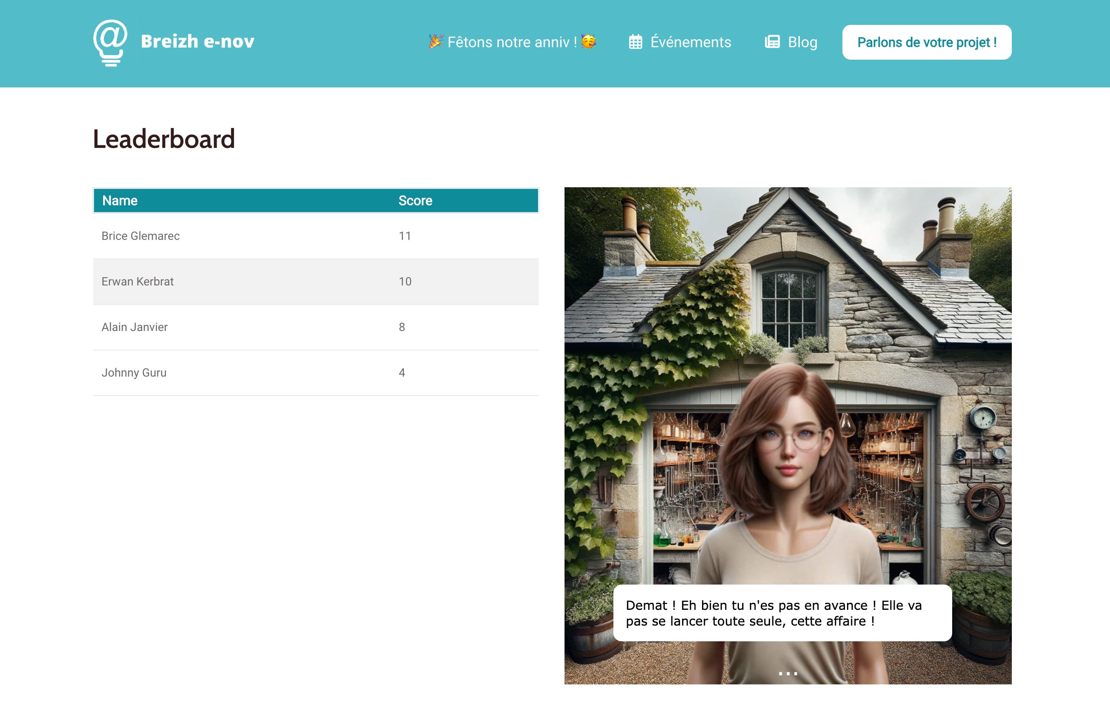Open Fêtons notre anniv link
This screenshot has width=1110, height=725.
512,42
